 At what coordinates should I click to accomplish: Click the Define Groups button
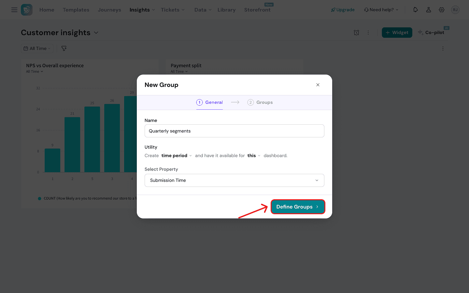point(298,207)
